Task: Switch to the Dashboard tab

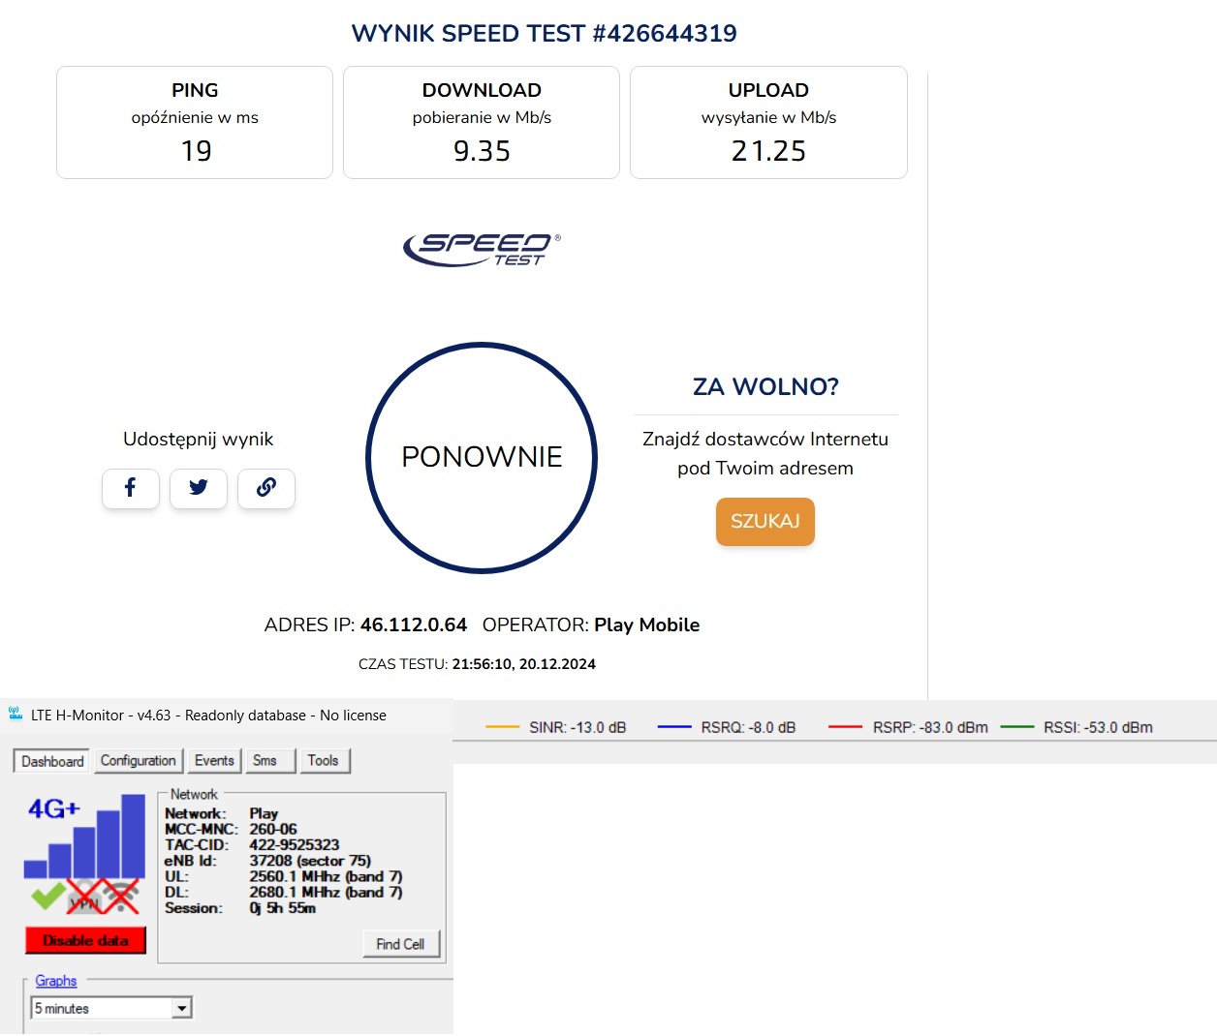Action: 52,761
